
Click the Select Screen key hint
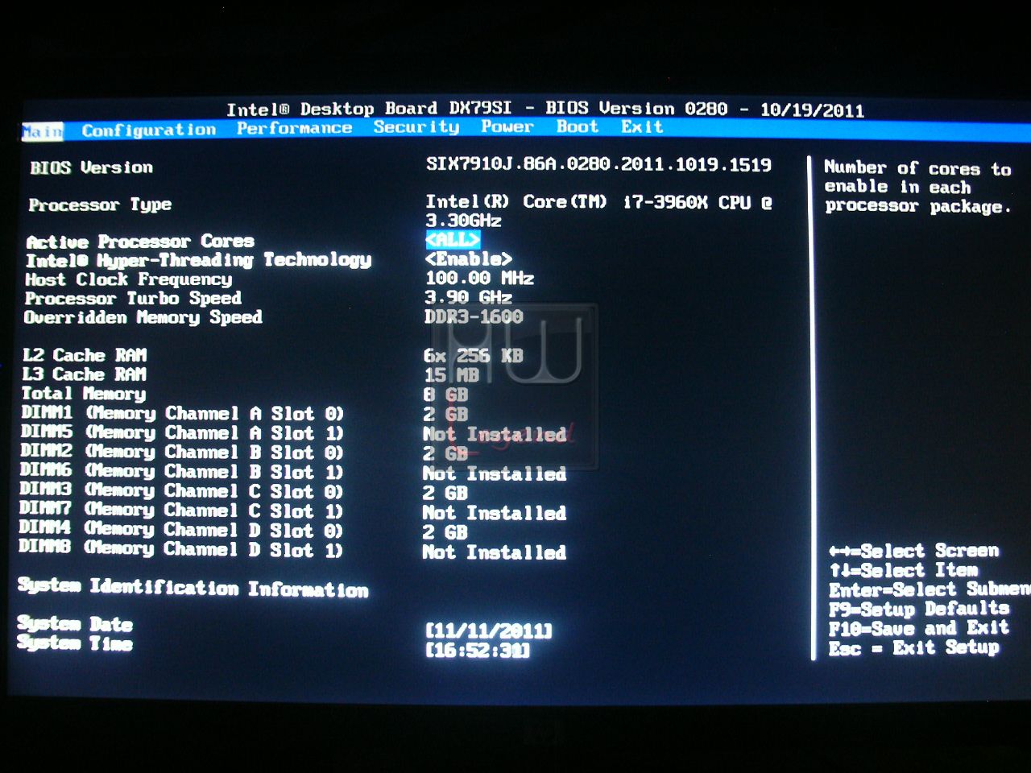point(914,551)
